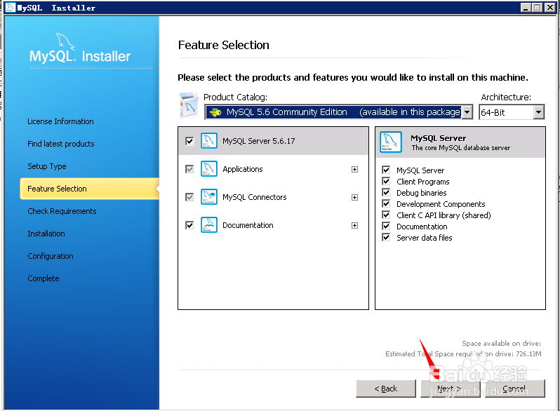Expand the Documentation tree node
The height and width of the screenshot is (411, 560).
pyautogui.click(x=354, y=225)
